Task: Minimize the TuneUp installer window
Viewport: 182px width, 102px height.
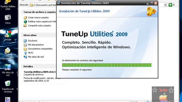Action: pos(148,3)
